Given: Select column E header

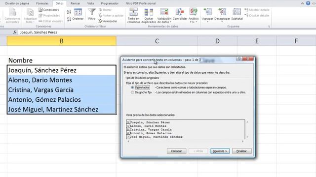Looking at the screenshot, I should coord(257,41).
